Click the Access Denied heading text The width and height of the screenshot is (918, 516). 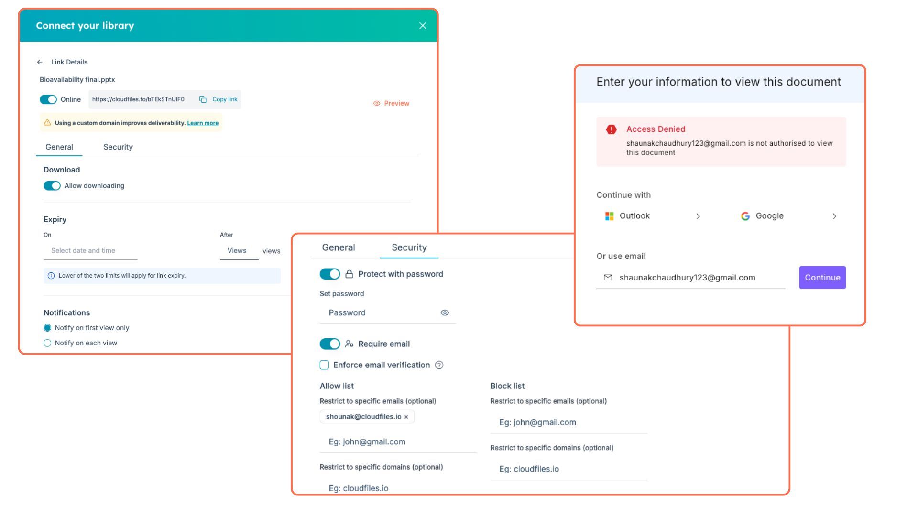click(x=656, y=129)
